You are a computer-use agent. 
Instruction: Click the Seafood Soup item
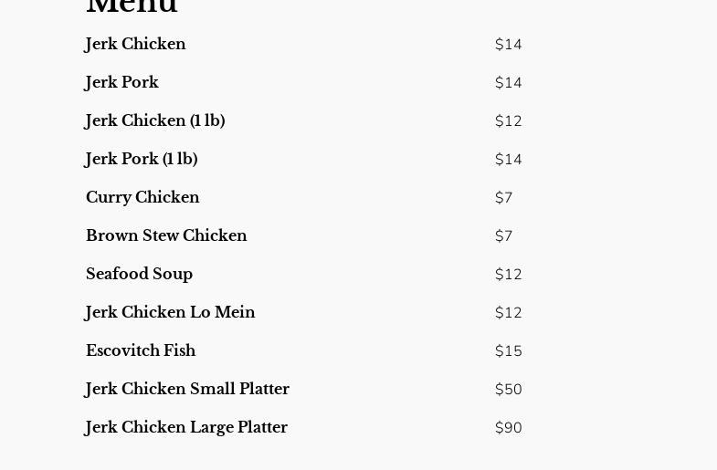point(139,275)
